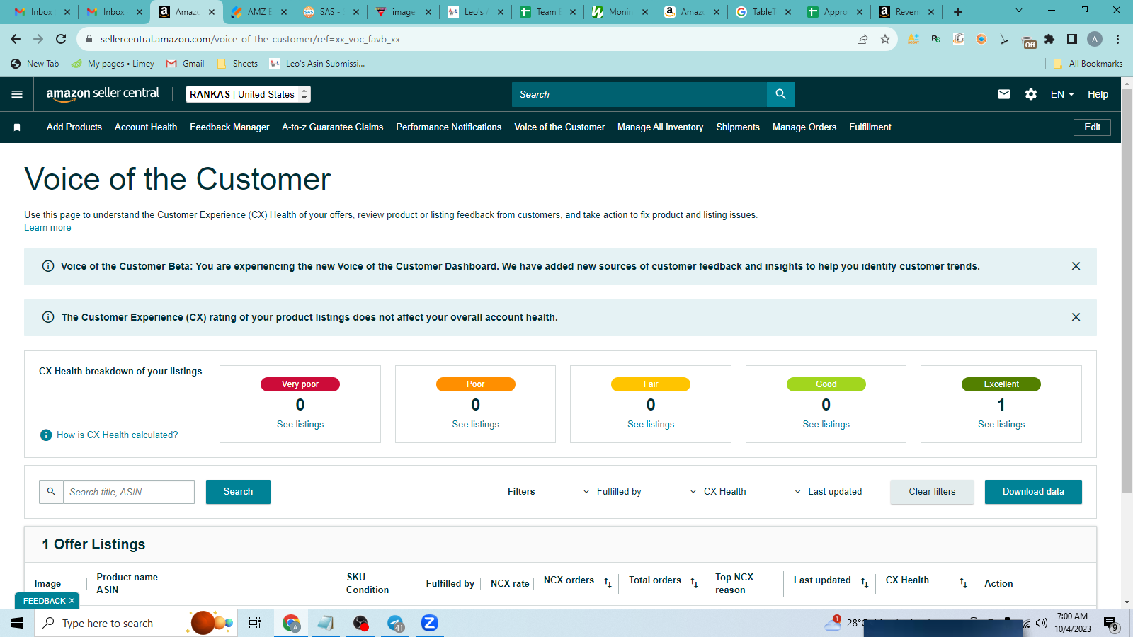
Task: Click the Clear filters button
Action: click(932, 492)
